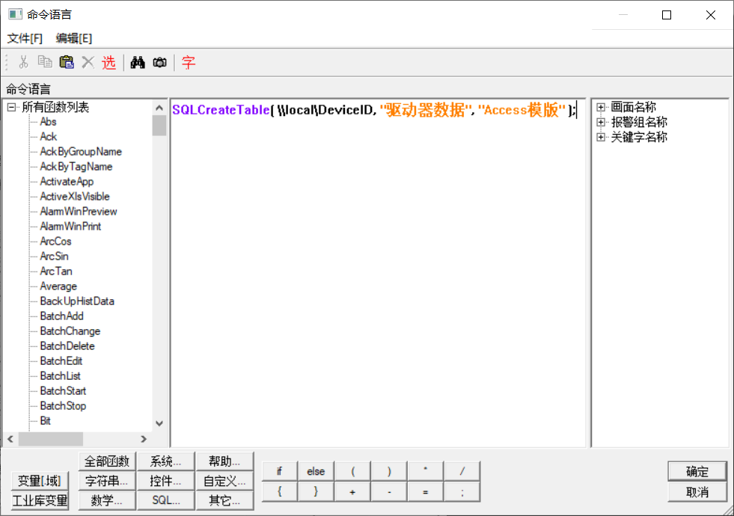Click the red 选 select-all icon

[108, 62]
